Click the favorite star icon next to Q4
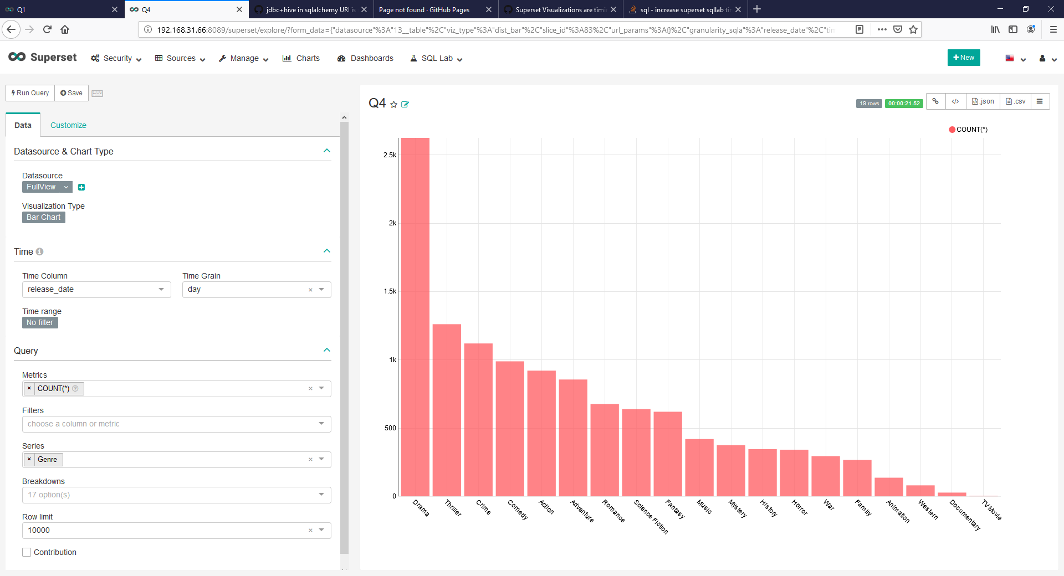 click(x=393, y=105)
